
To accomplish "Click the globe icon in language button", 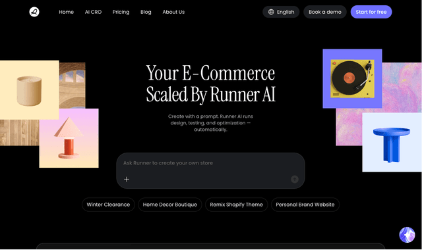I will pos(271,12).
